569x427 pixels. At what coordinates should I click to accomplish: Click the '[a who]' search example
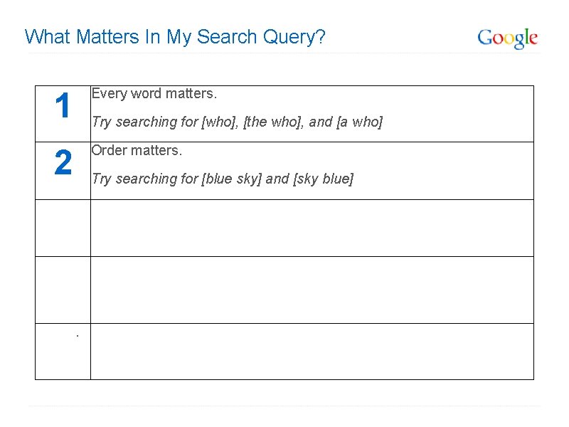tap(359, 122)
